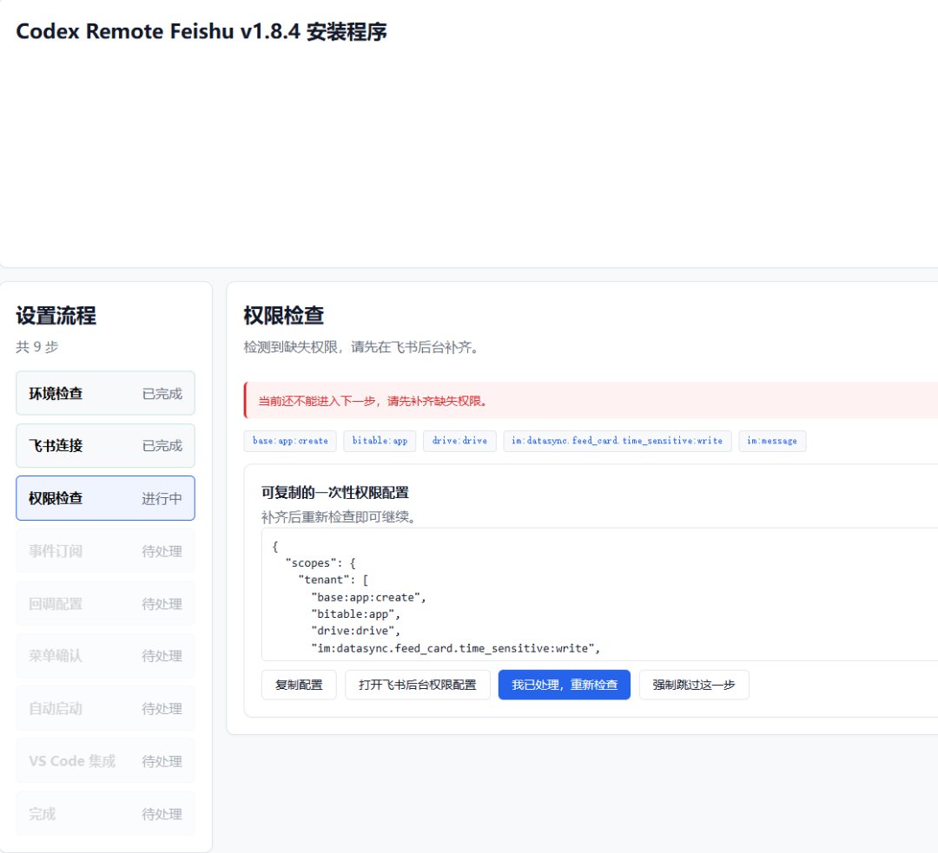Select the 菜单确认 pending step

pos(105,656)
